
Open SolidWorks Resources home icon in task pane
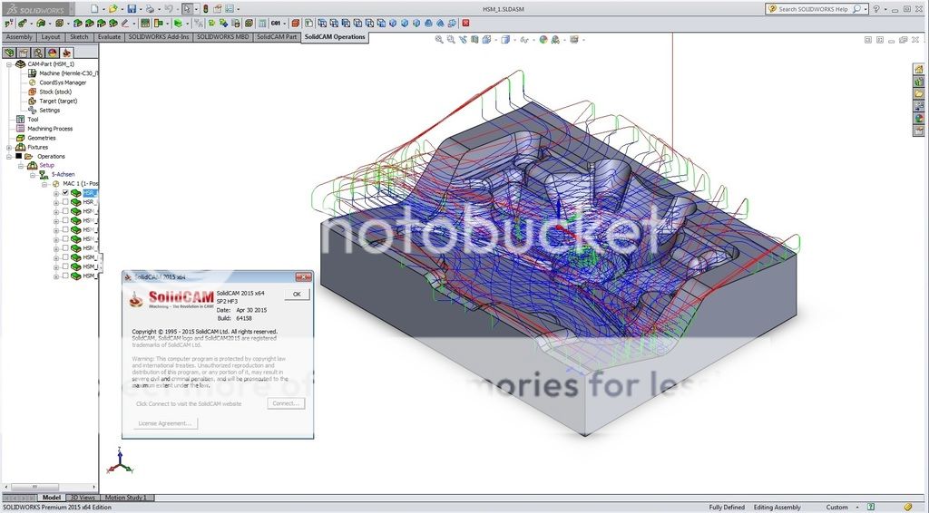917,69
